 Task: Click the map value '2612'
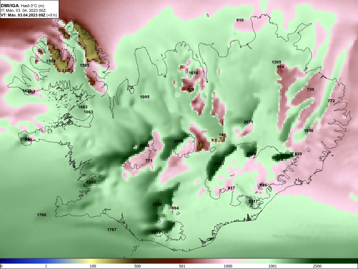[x=156, y=232]
